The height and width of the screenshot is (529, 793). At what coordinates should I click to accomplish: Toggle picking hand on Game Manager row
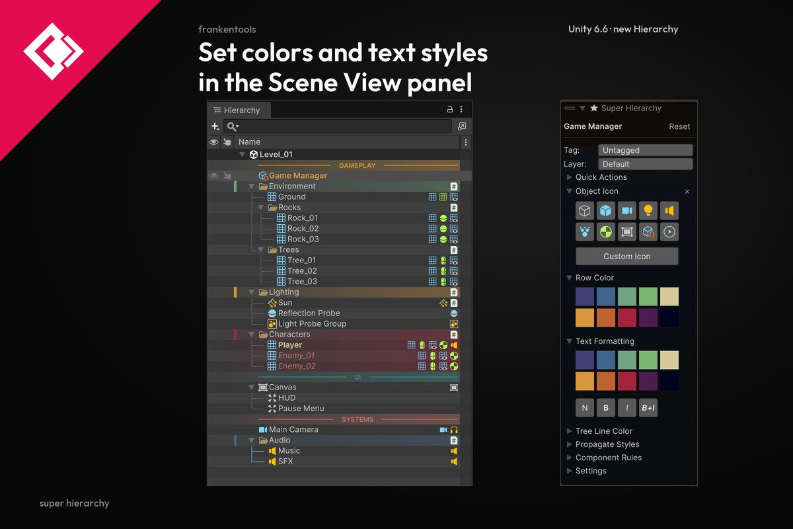(227, 176)
